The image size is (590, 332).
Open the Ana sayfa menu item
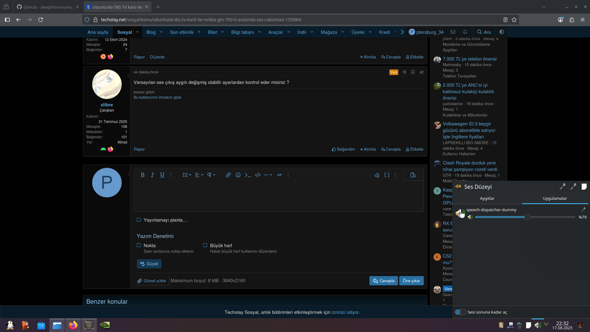click(x=98, y=32)
